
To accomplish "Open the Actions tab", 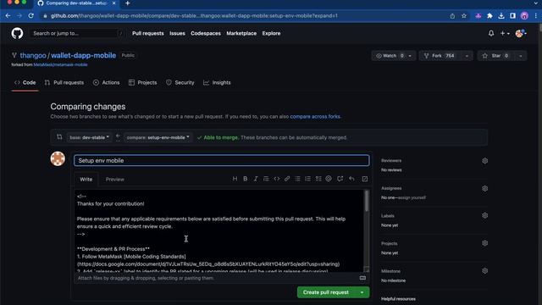I will point(107,83).
